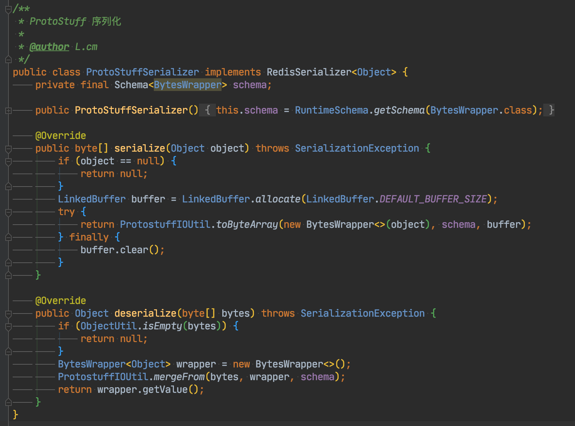
Task: Click the fold end marker closing the finally block
Action: point(8,263)
